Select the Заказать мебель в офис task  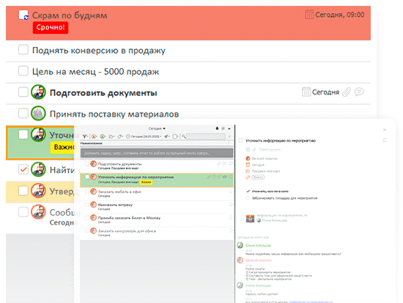click(157, 194)
